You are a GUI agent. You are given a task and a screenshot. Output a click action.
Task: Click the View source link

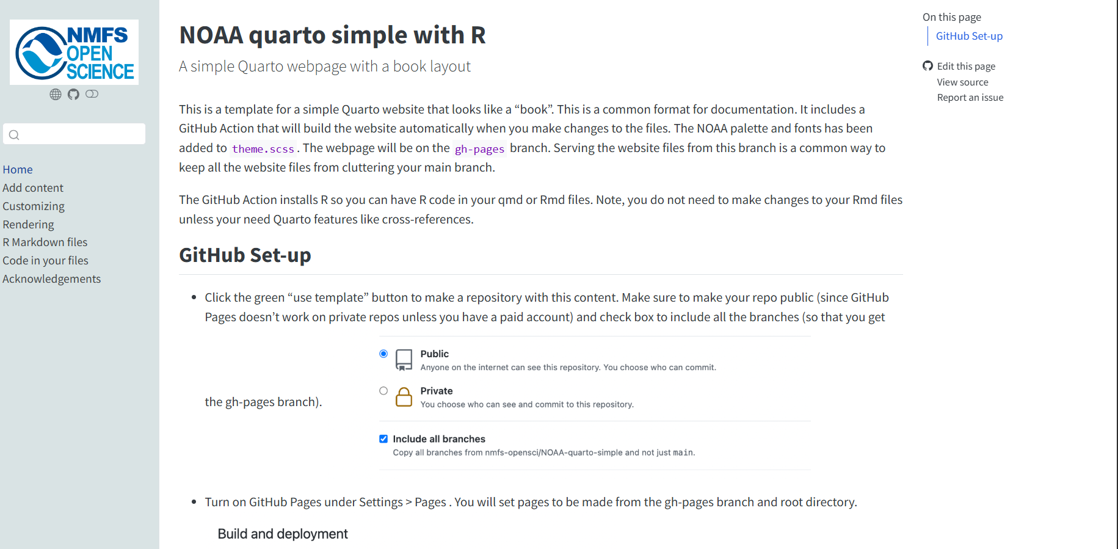(962, 82)
